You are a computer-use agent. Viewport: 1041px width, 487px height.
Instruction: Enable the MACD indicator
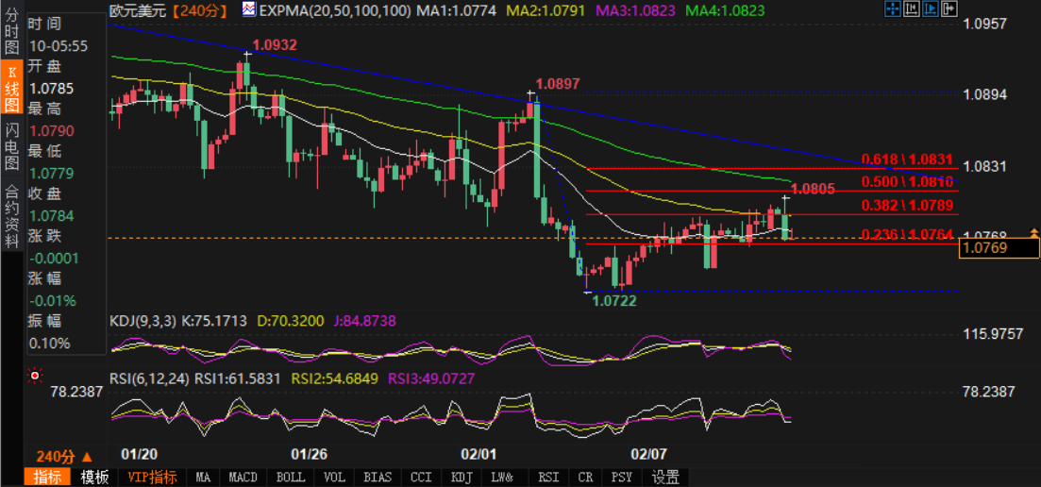tap(243, 478)
